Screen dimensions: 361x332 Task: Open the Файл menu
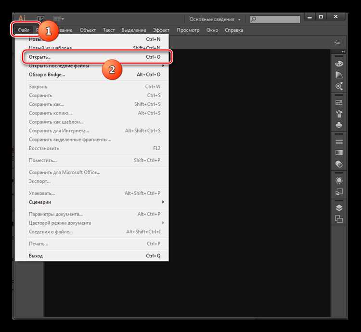[24, 30]
